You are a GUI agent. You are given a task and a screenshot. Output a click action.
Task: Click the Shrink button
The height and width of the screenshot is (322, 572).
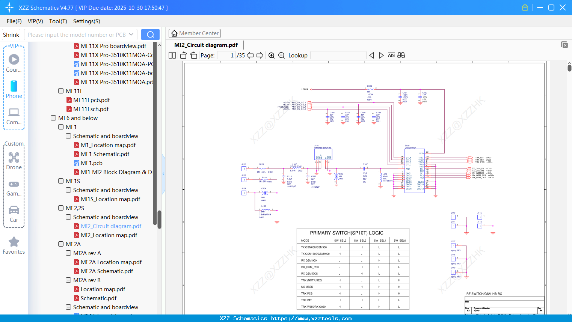(11, 34)
